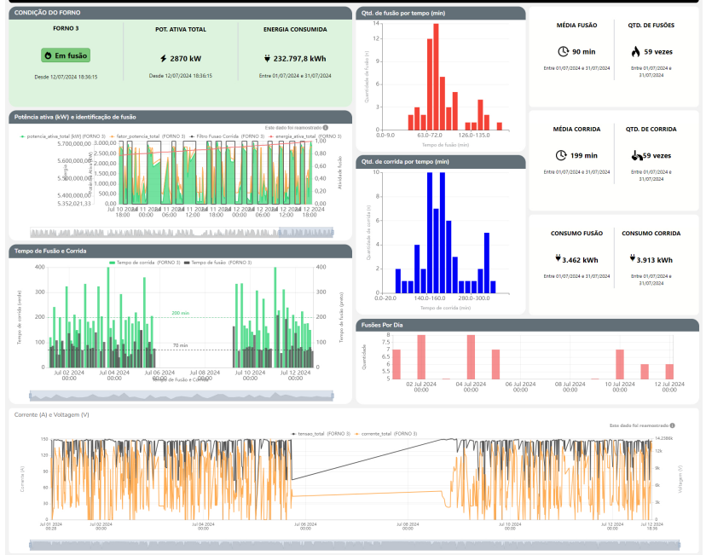Image resolution: width=706 pixels, height=555 pixels.
Task: Click the clock icon next to 90 min
Action: (564, 52)
